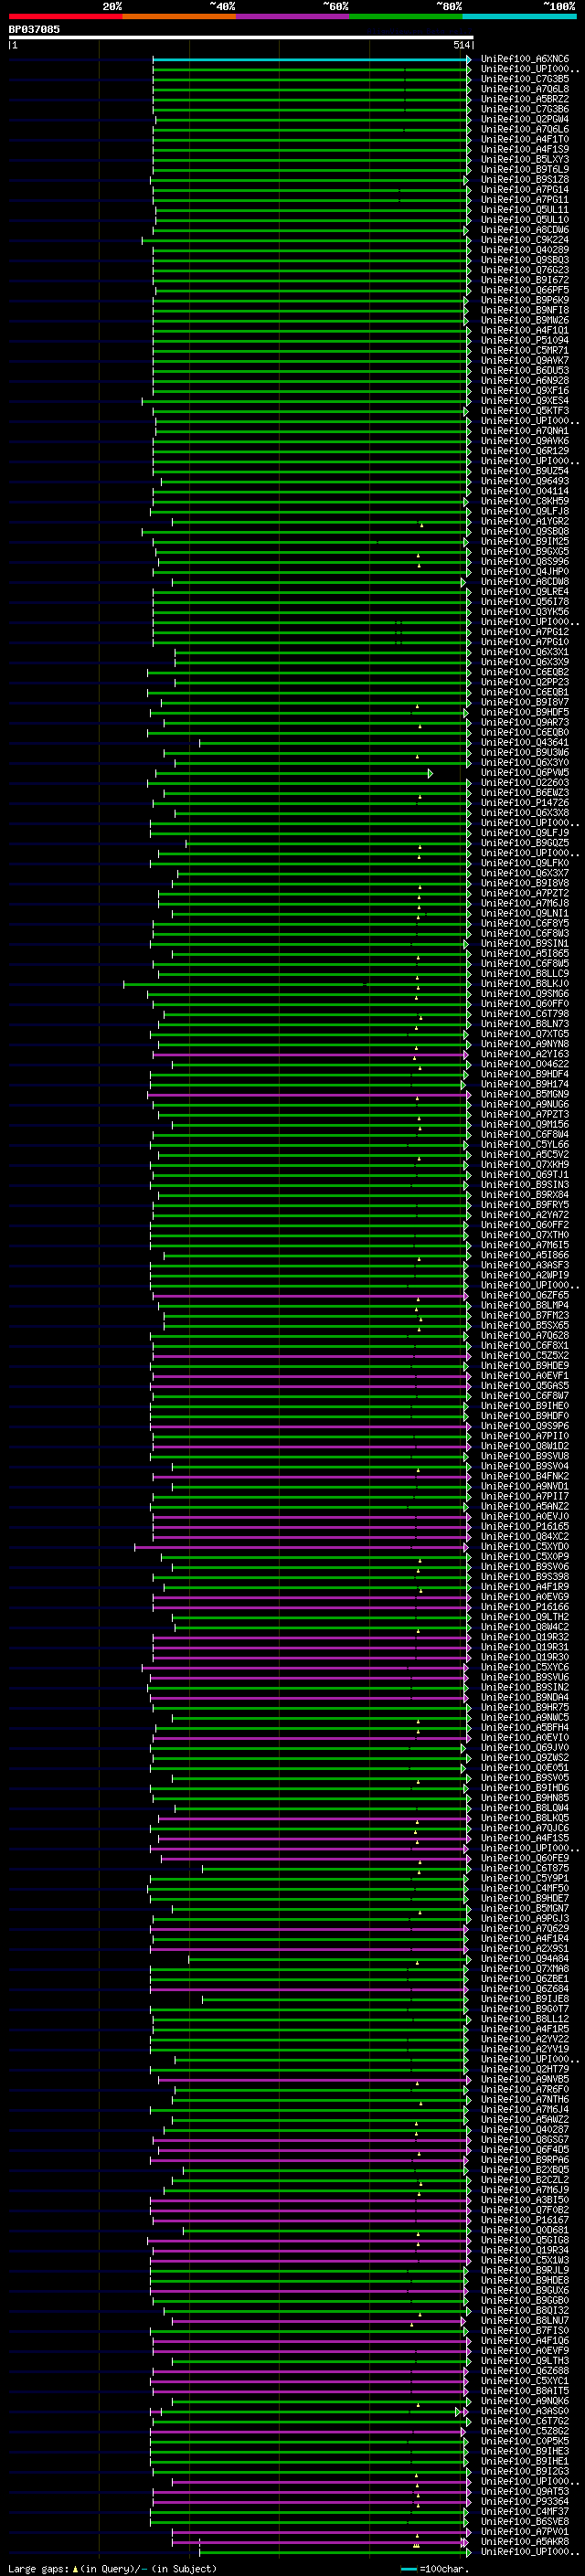Click hit label UniRef100_C5Z5X2

(524, 1356)
